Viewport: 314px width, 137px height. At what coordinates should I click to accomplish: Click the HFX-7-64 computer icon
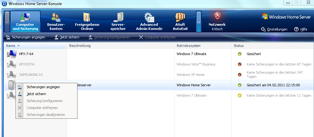pyautogui.click(x=12, y=54)
